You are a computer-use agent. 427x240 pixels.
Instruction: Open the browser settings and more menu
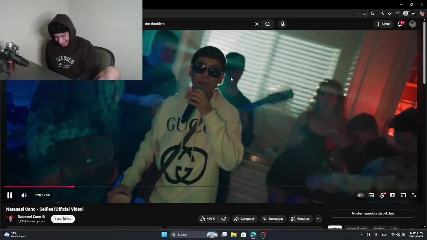pyautogui.click(x=414, y=13)
